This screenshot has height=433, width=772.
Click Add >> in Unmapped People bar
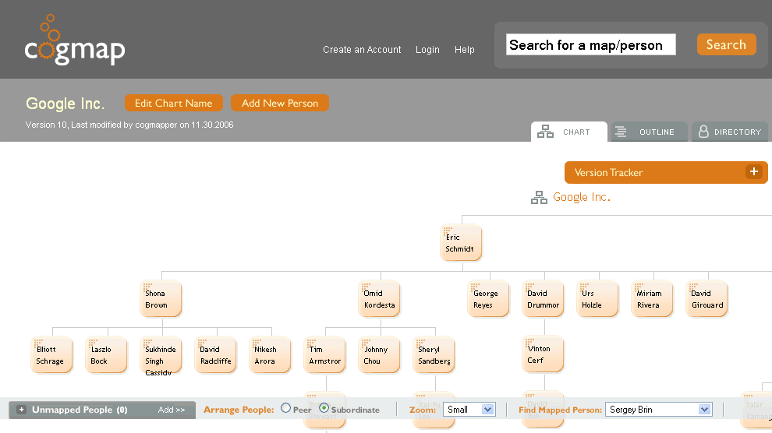click(172, 410)
